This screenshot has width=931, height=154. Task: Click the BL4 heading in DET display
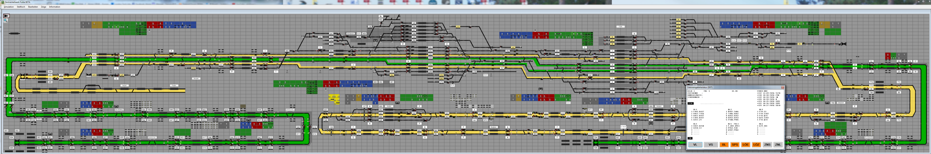[x=695, y=124]
